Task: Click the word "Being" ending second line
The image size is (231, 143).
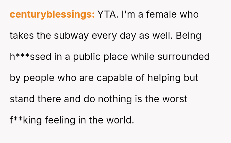Action: point(188,36)
